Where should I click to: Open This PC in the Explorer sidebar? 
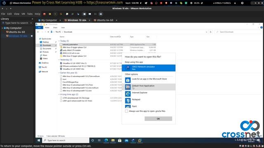tap(44, 67)
